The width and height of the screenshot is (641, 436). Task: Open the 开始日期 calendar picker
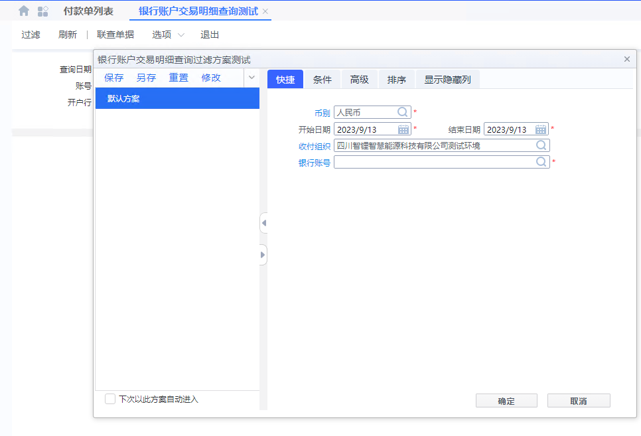(403, 129)
